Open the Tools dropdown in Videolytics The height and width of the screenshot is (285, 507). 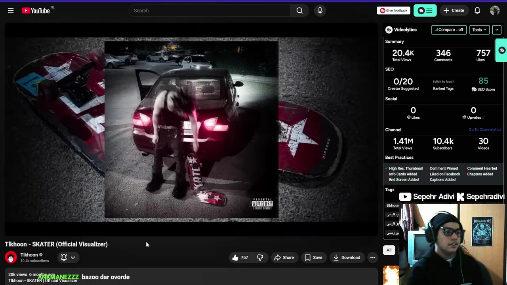pos(479,30)
